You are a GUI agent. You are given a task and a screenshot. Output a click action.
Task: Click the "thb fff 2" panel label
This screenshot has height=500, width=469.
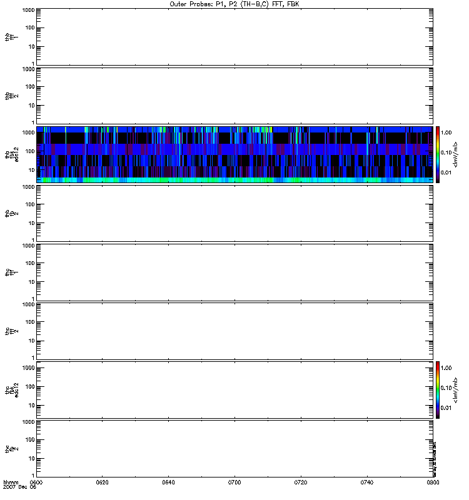[11, 96]
